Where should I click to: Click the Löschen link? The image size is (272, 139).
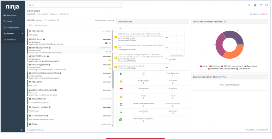click(265, 14)
